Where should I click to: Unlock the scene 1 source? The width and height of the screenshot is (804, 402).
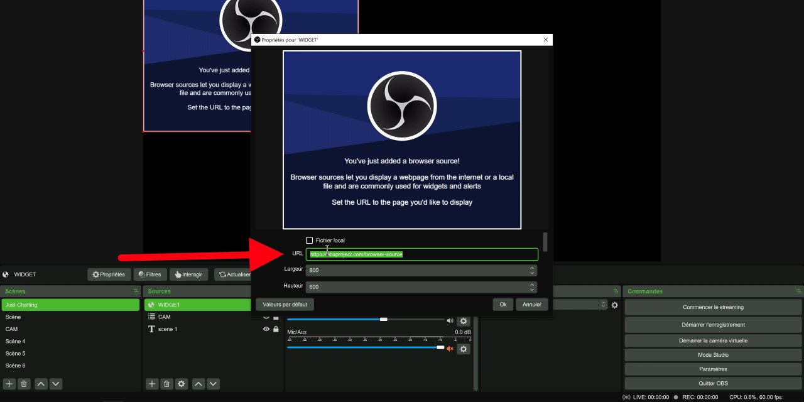pos(276,329)
